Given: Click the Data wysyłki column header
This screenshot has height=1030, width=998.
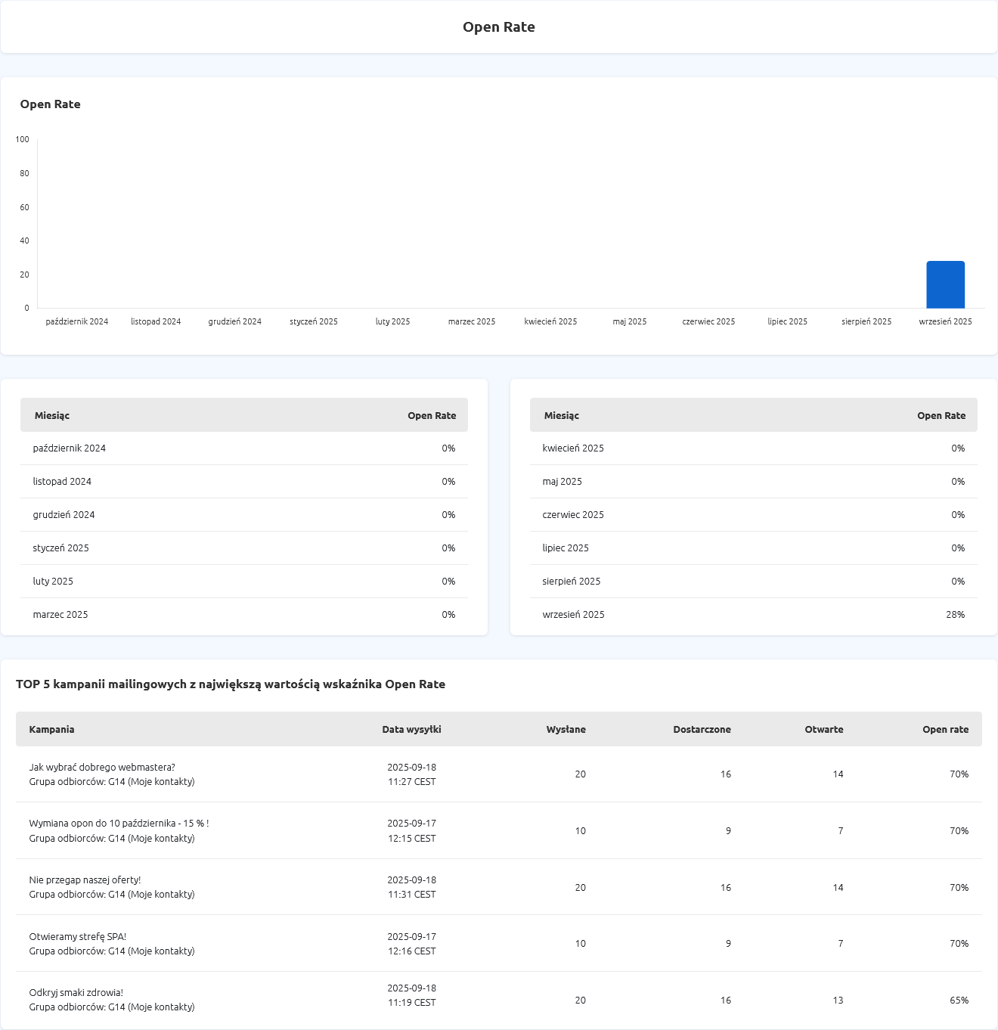Looking at the screenshot, I should pyautogui.click(x=411, y=729).
